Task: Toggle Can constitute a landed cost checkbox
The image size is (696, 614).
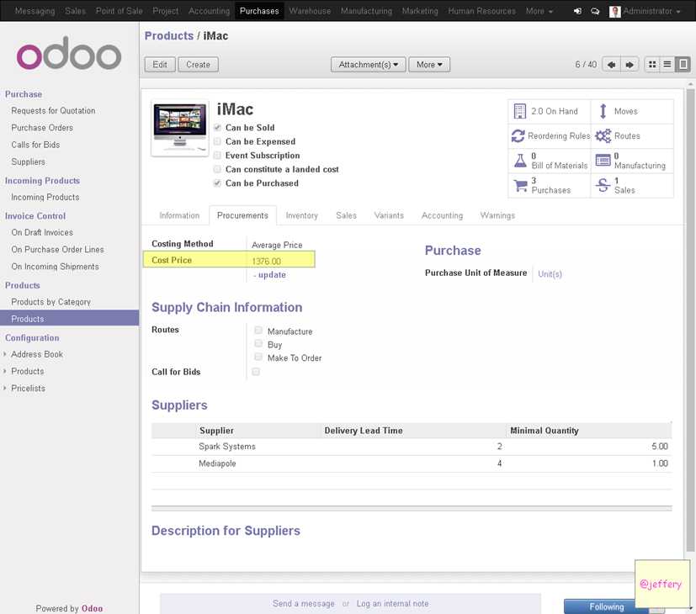Action: click(217, 169)
